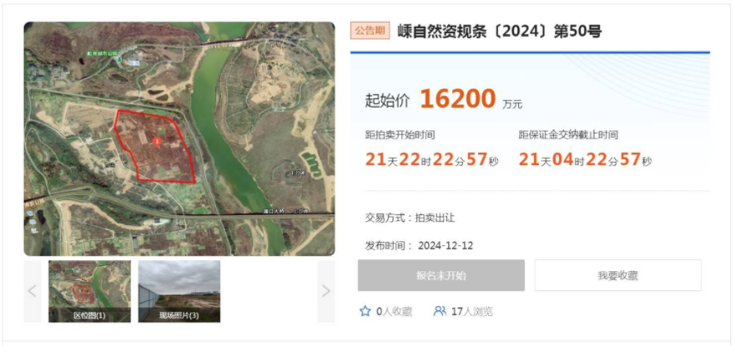
Task: Click the 我要收藏 button
Action: pyautogui.click(x=618, y=275)
